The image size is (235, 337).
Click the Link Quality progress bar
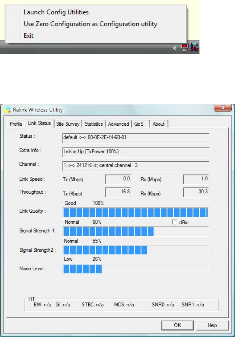[136, 213]
